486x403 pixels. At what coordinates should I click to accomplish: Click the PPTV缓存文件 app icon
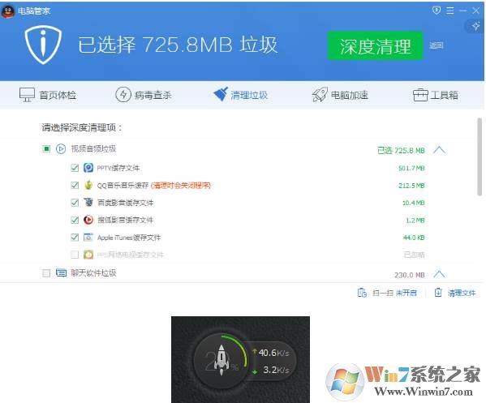(x=88, y=168)
